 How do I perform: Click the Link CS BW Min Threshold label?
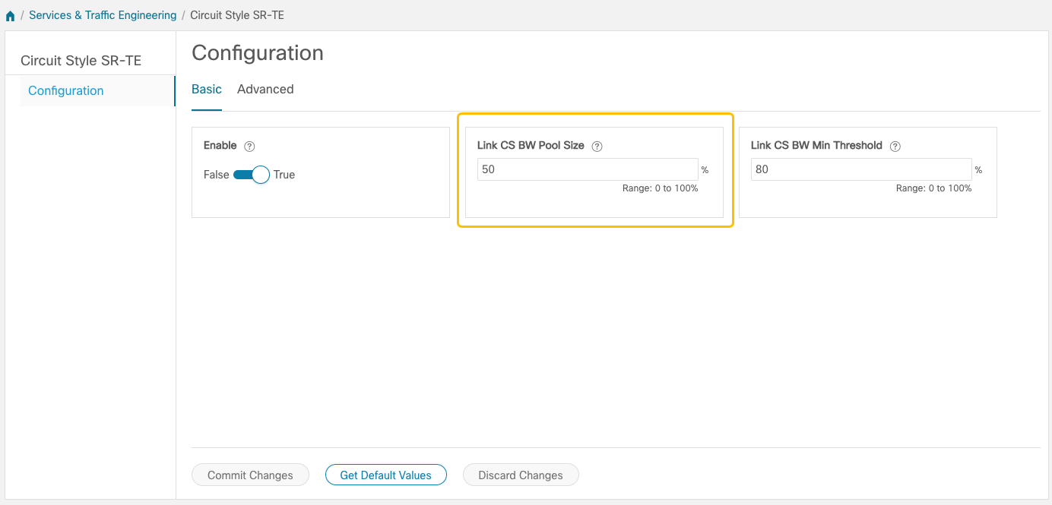[816, 146]
